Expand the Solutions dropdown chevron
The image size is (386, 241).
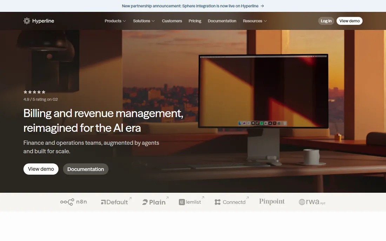tap(153, 21)
